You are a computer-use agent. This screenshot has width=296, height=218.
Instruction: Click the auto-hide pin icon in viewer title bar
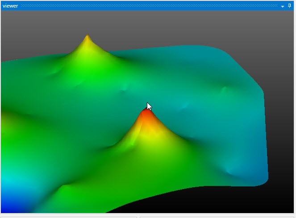(289, 6)
